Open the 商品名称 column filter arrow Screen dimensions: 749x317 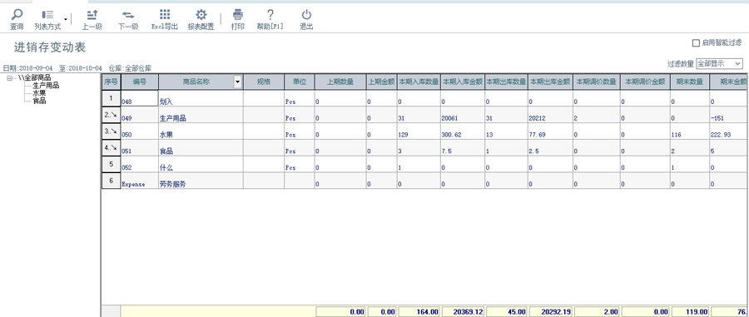(237, 82)
